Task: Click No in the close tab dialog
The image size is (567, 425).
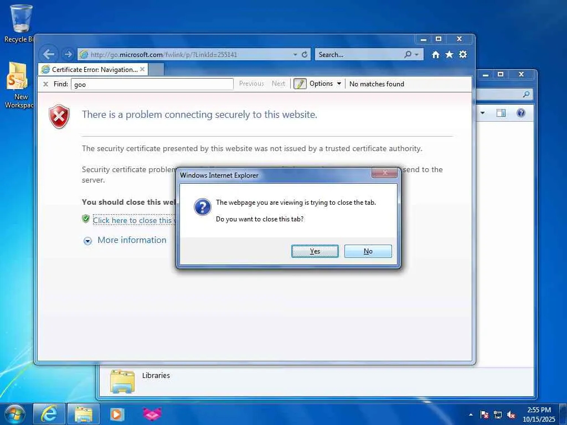Action: 368,251
